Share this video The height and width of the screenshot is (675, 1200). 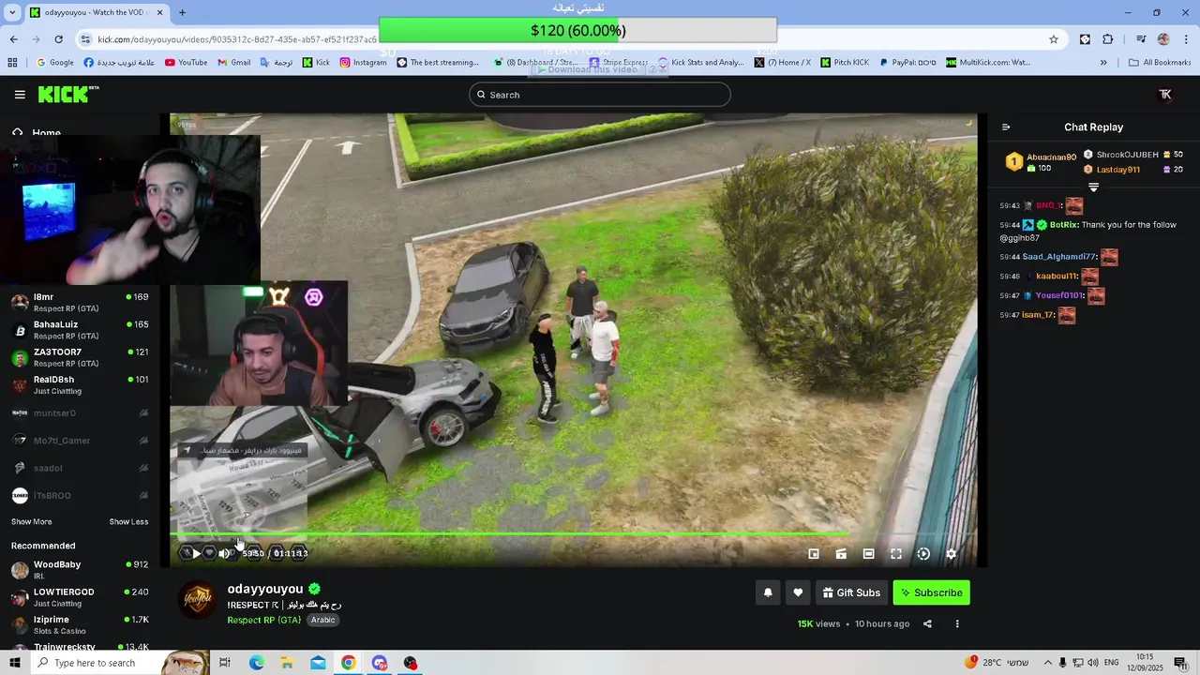point(927,623)
